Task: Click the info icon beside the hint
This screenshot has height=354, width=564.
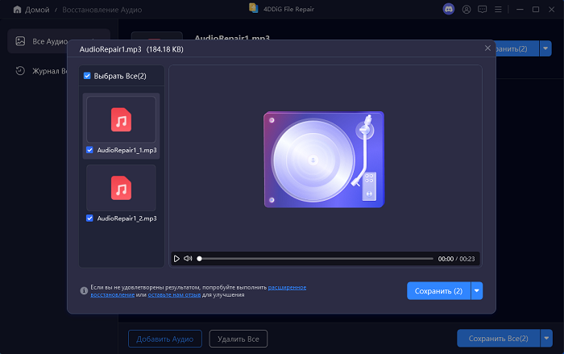Action: (x=84, y=290)
